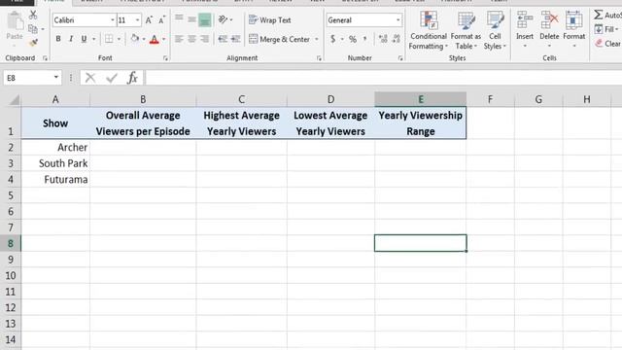Activate the Format Painter brush

point(33,42)
